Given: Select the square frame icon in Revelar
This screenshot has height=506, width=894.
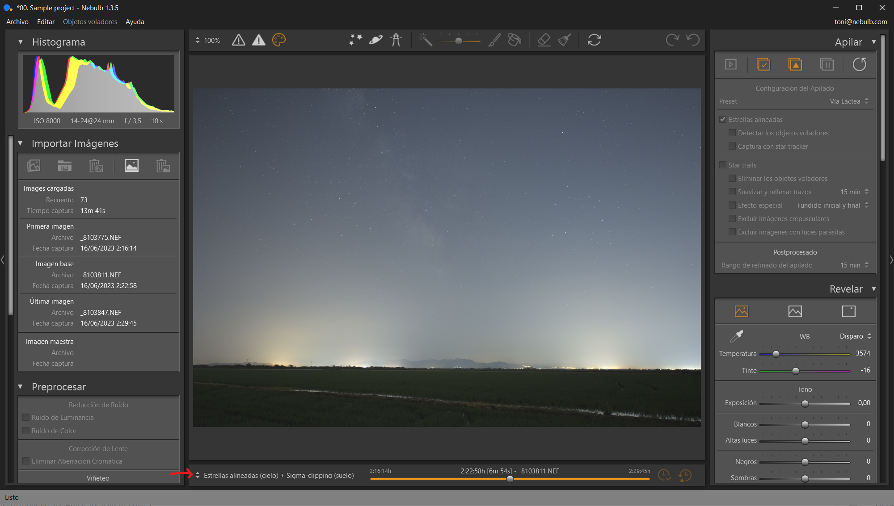Looking at the screenshot, I should (x=849, y=311).
